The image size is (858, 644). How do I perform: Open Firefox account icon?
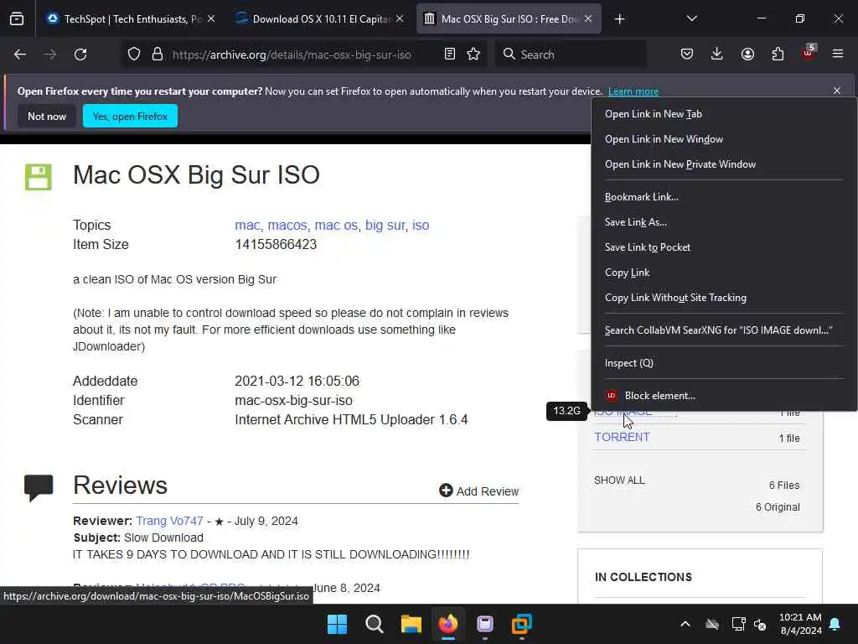[747, 55]
